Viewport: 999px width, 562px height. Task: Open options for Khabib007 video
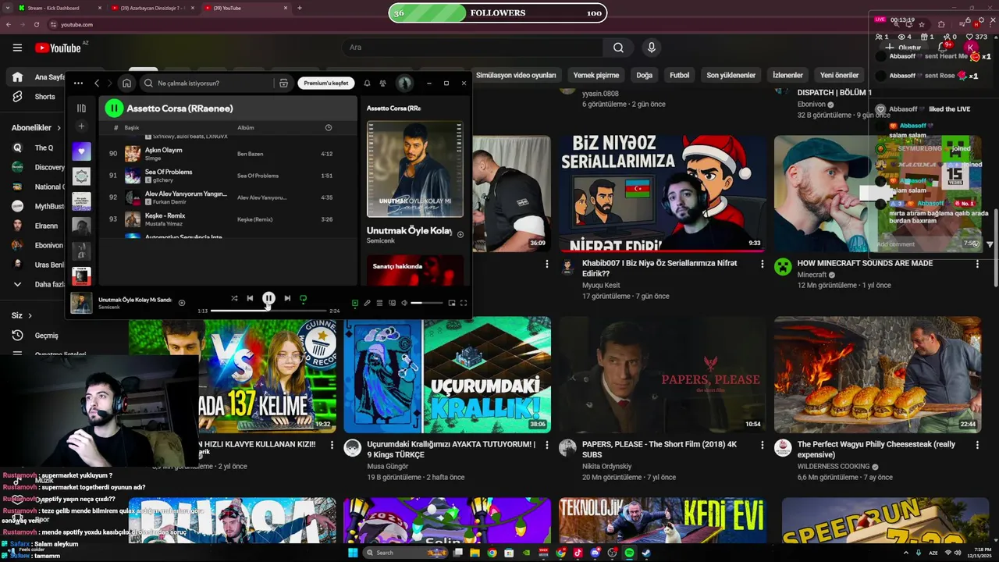click(763, 264)
